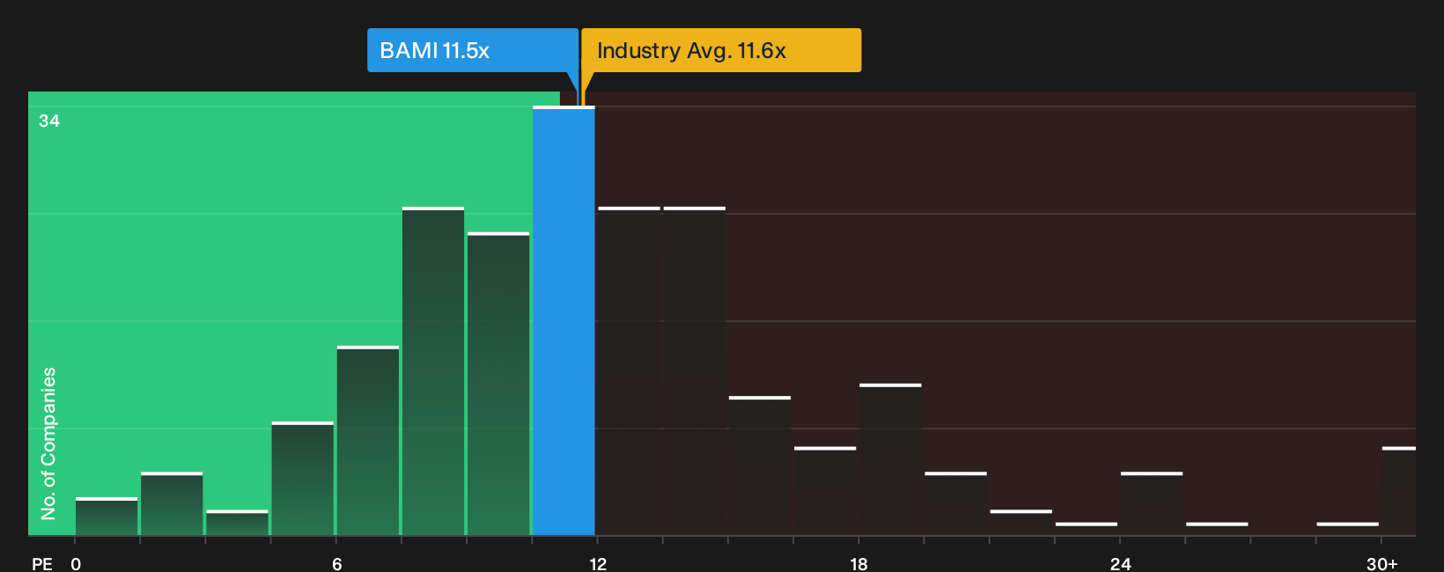The width and height of the screenshot is (1444, 572).
Task: Select the bar above PE 24
Action: (1152, 503)
